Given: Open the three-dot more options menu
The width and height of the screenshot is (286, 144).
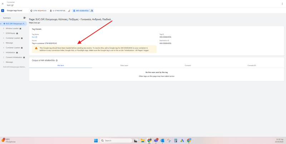Looking at the screenshot, I should [282, 4].
